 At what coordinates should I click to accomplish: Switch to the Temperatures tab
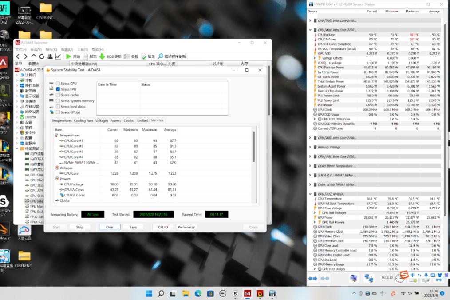click(x=62, y=120)
